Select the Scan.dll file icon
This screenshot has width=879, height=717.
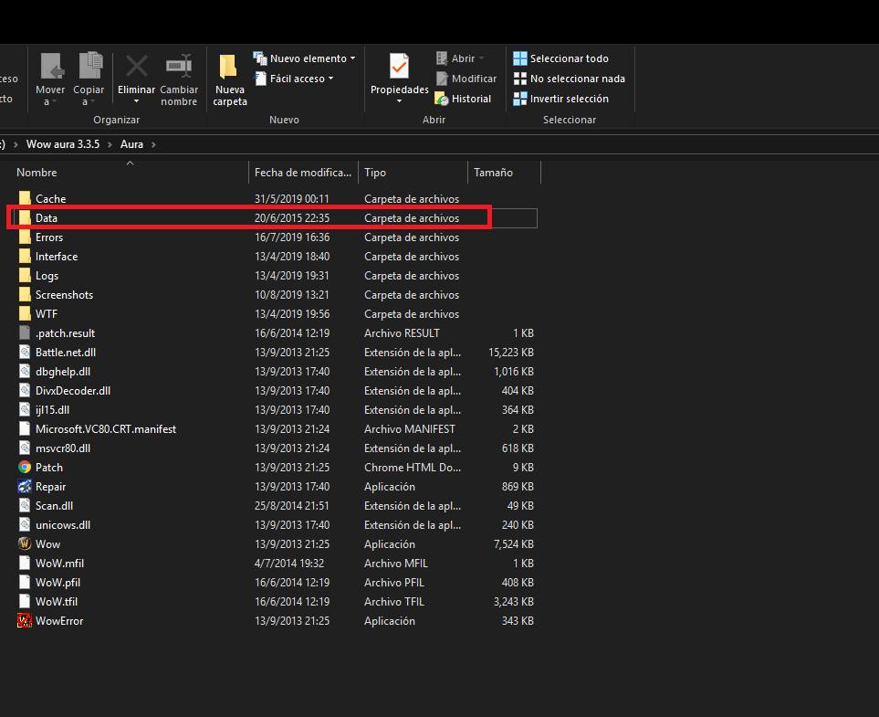25,505
